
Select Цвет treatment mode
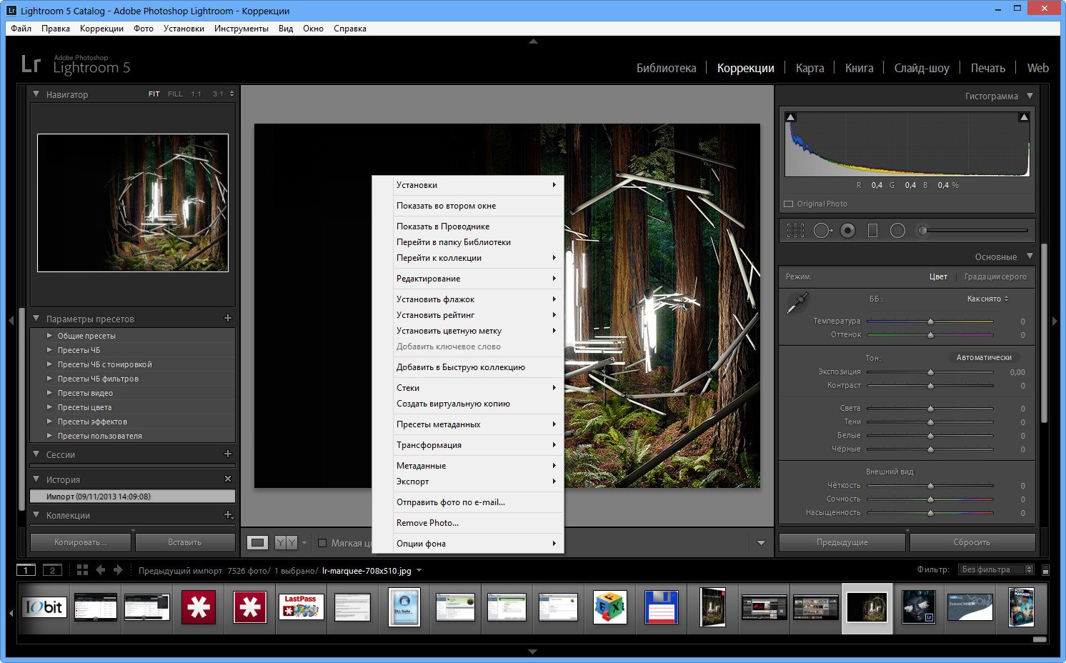click(938, 276)
